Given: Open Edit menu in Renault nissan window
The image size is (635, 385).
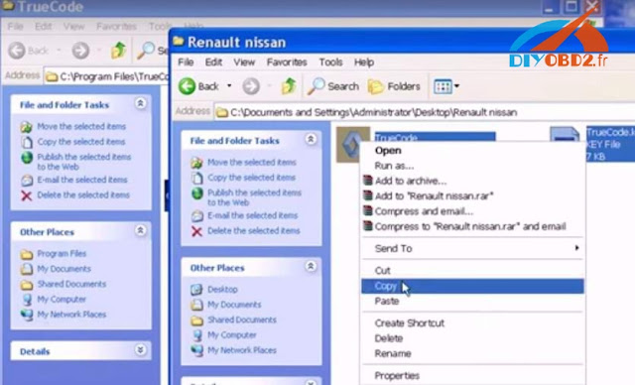Looking at the screenshot, I should pyautogui.click(x=213, y=63).
